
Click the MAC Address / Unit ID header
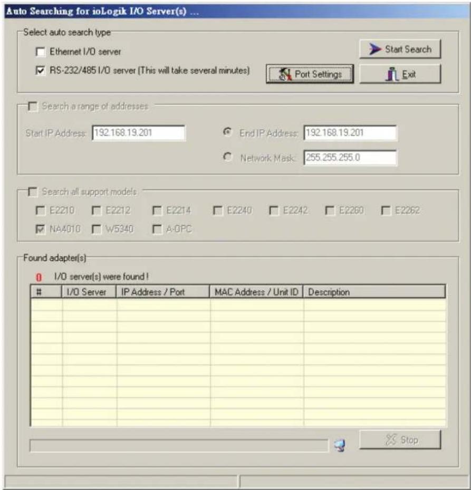coord(256,292)
